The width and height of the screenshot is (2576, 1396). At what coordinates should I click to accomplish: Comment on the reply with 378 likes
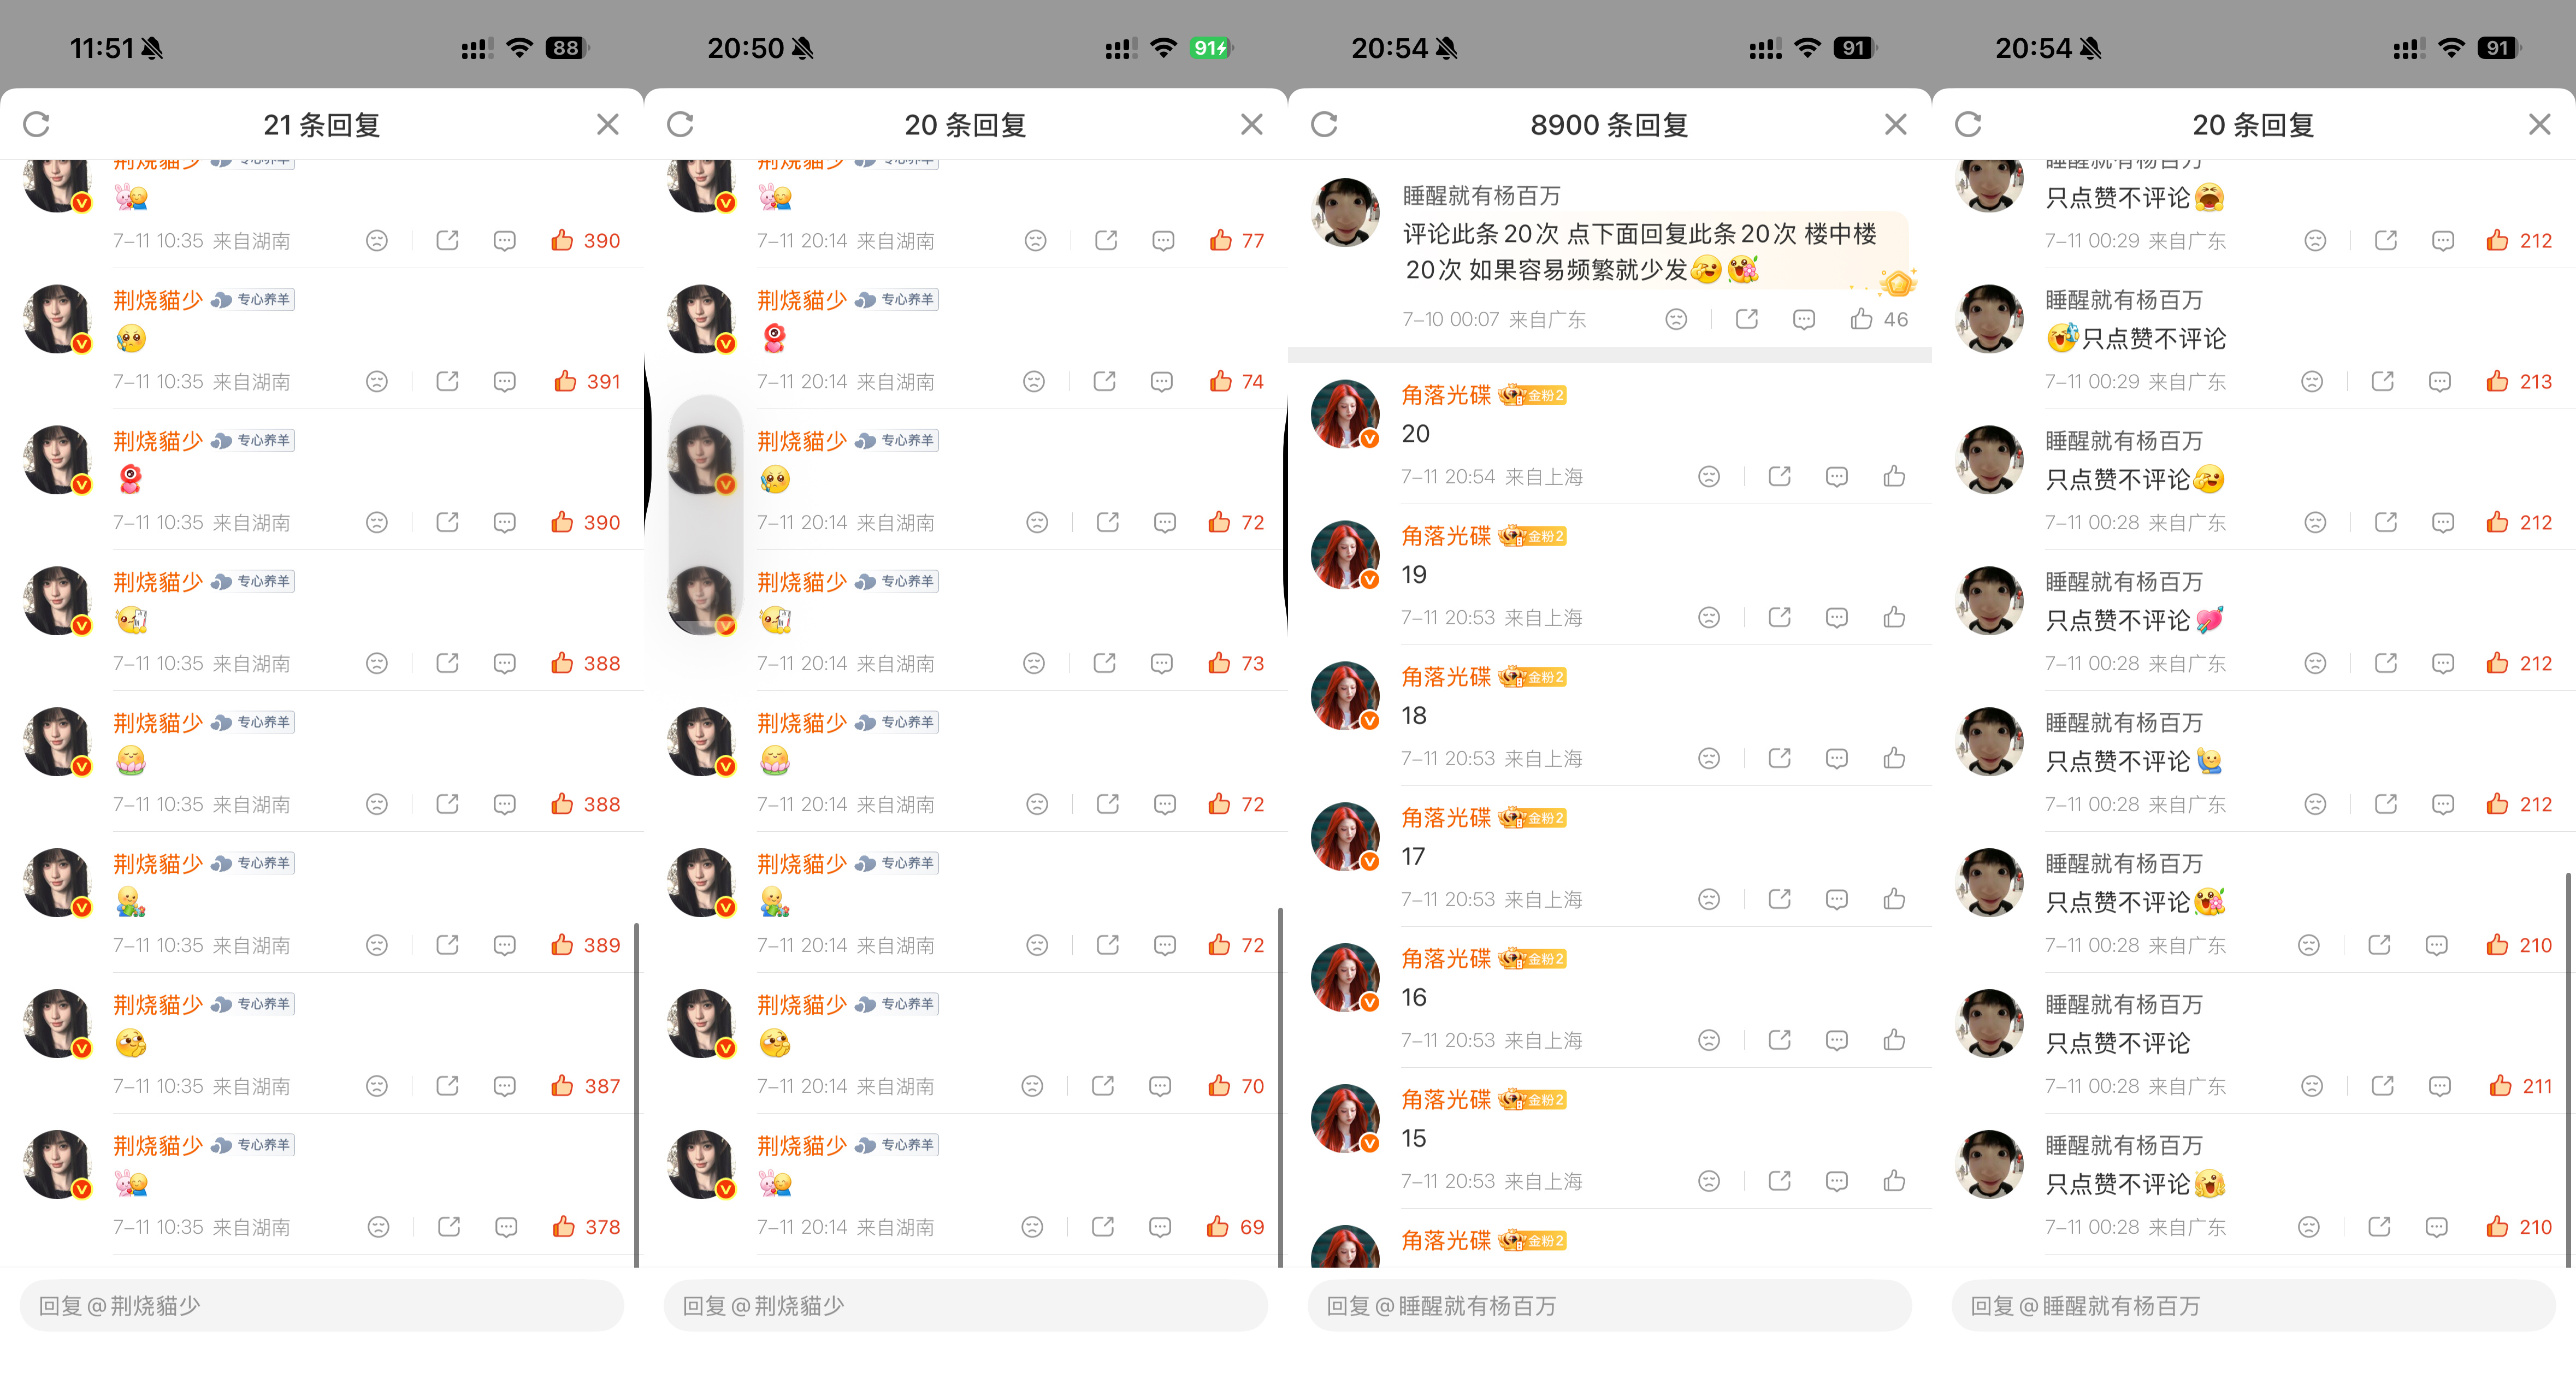pos(507,1226)
